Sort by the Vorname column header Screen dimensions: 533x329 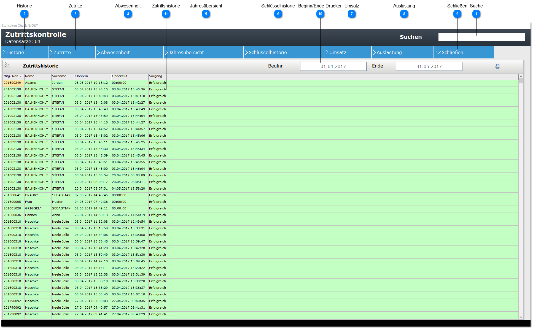pos(63,76)
